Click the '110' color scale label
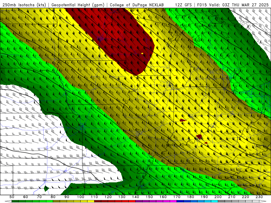 tap(94, 197)
